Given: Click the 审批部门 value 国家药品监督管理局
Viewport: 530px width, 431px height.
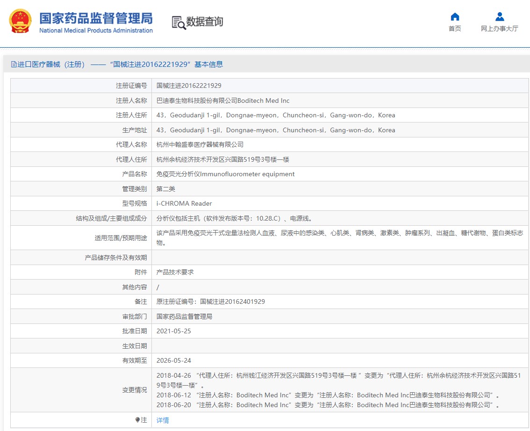Looking at the screenshot, I should (184, 316).
